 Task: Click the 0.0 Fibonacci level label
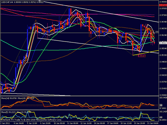(157, 31)
